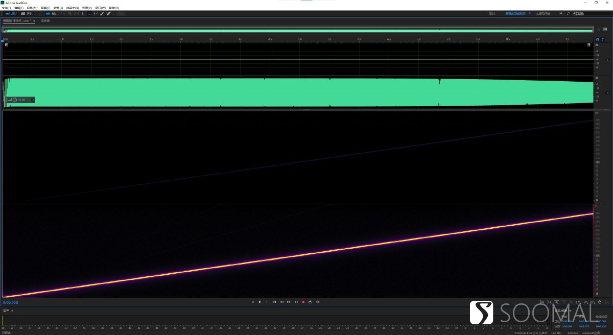Switch to Waveform view button
The width and height of the screenshot is (613, 335).
(10, 13)
